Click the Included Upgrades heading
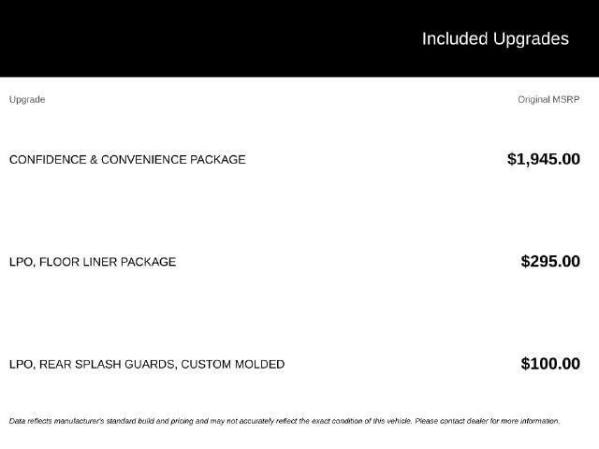Screen dimensions: 599x449 pyautogui.click(x=495, y=39)
